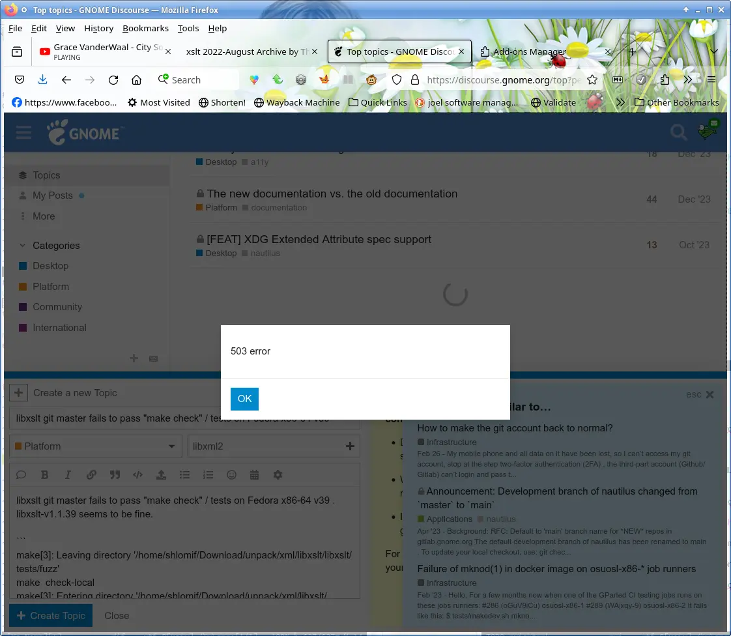Close similar topics panel with esc X
The height and width of the screenshot is (636, 731).
[700, 394]
